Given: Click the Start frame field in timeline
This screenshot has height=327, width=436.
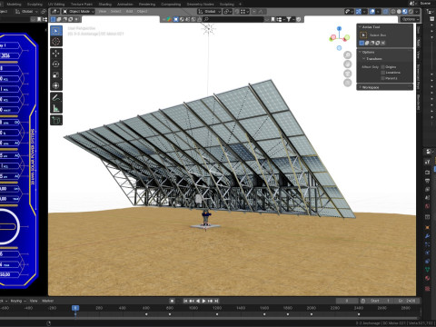Looking at the screenshot, I should (x=380, y=301).
